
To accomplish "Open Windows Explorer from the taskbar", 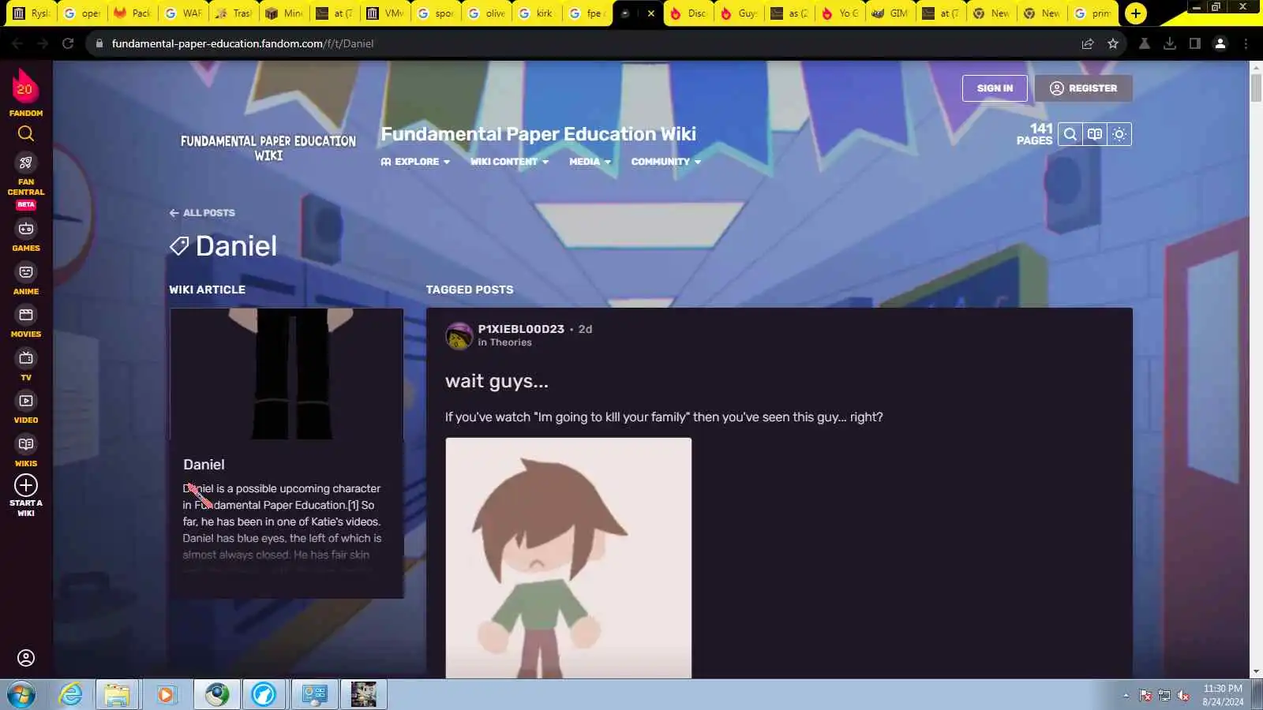I will (117, 694).
